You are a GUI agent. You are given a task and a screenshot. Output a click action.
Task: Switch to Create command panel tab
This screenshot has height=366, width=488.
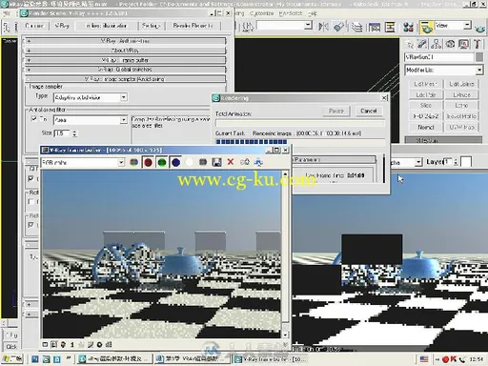(x=410, y=44)
